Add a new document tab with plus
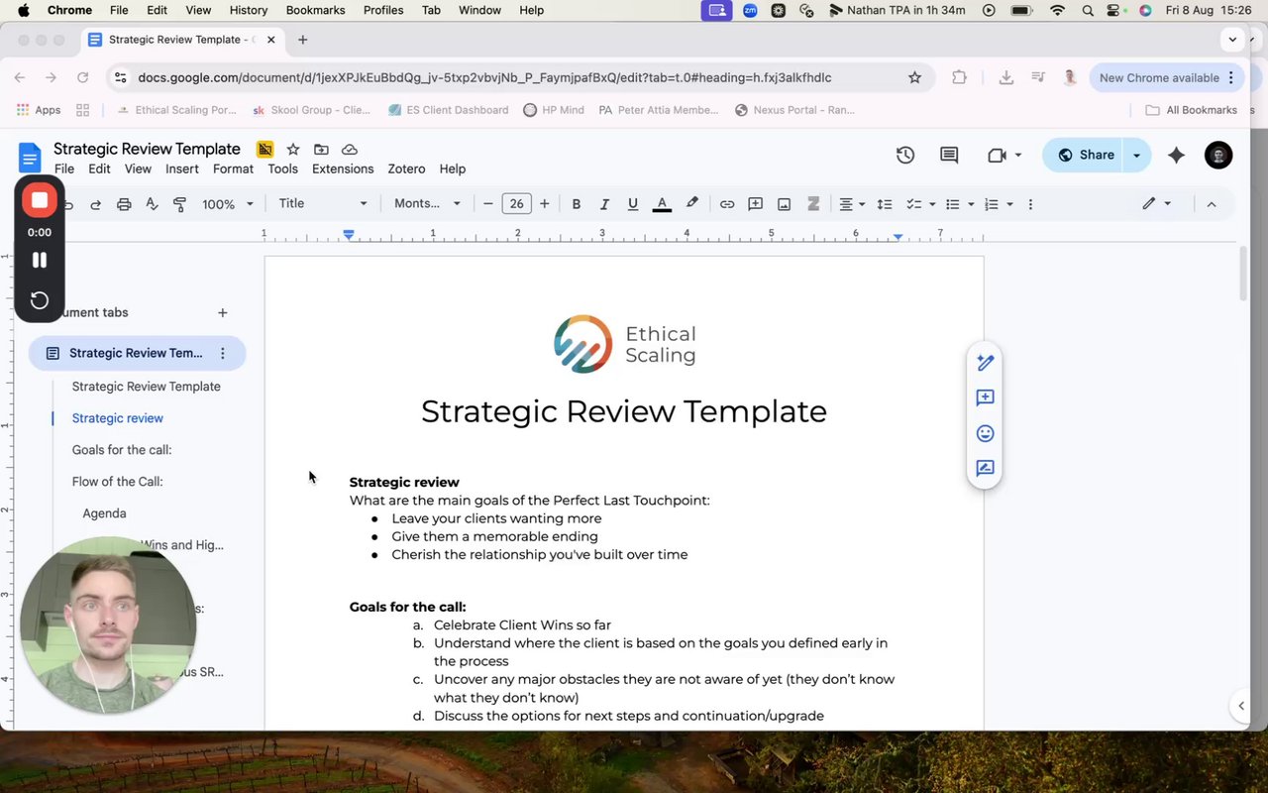Screen dimensions: 1268x793 click(223, 312)
